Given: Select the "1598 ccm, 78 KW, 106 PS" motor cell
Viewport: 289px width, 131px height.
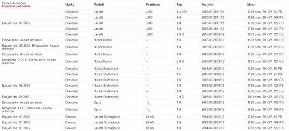Looking at the screenshot, I should pos(265,109).
